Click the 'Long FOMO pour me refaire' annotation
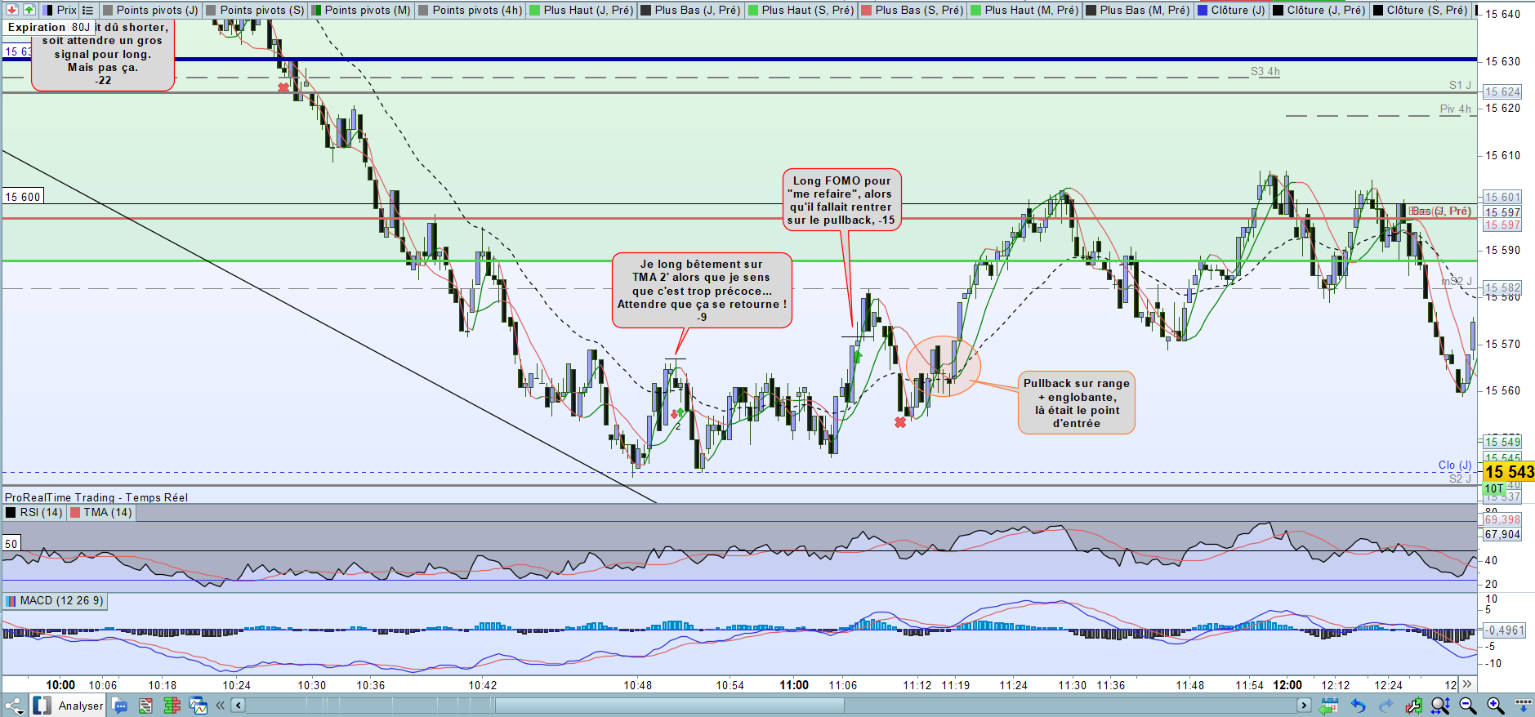Viewport: 1535px width, 717px height. click(x=841, y=200)
